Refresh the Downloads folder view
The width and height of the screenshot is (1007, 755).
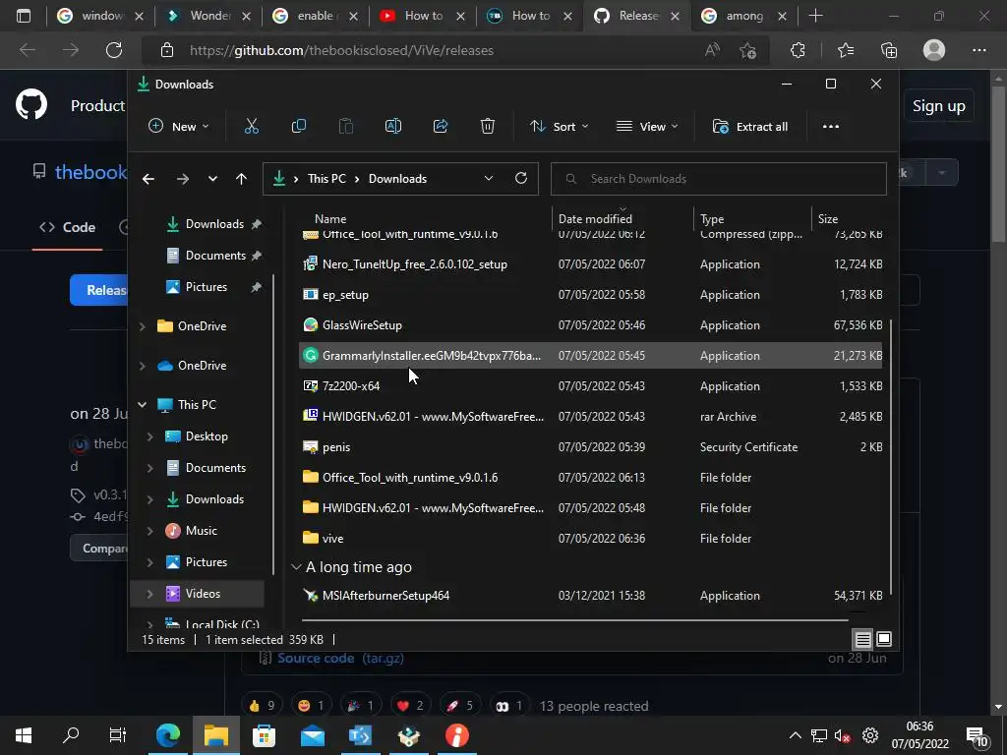pos(521,179)
